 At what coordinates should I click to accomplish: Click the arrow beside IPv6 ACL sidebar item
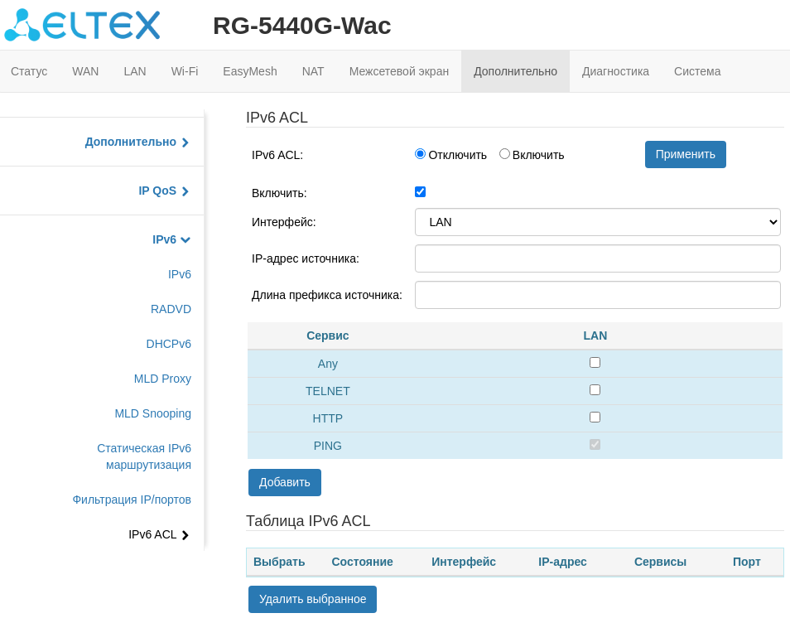click(x=185, y=535)
